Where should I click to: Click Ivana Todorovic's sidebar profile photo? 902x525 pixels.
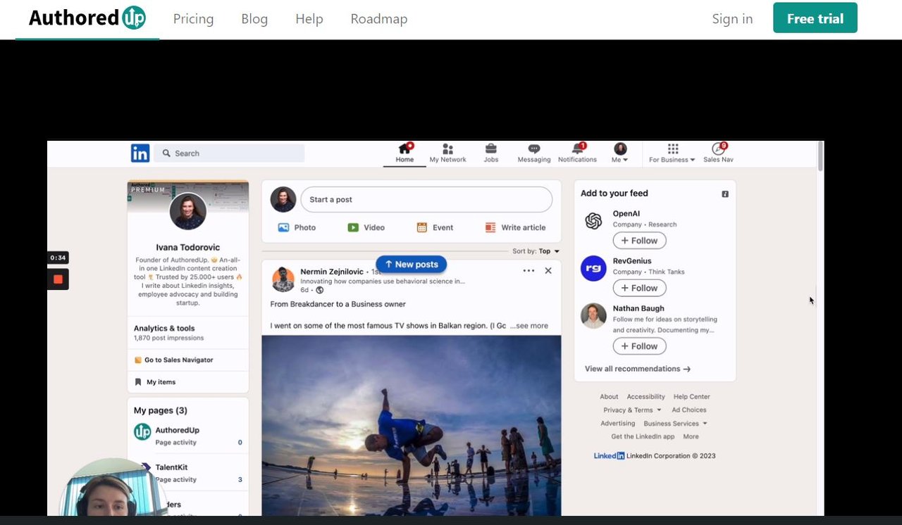188,211
